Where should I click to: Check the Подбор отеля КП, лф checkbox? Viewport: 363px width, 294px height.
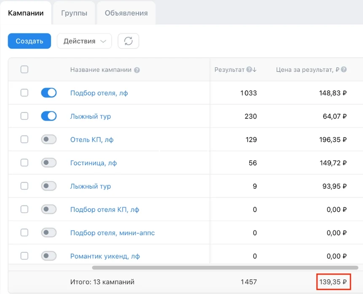click(x=24, y=210)
